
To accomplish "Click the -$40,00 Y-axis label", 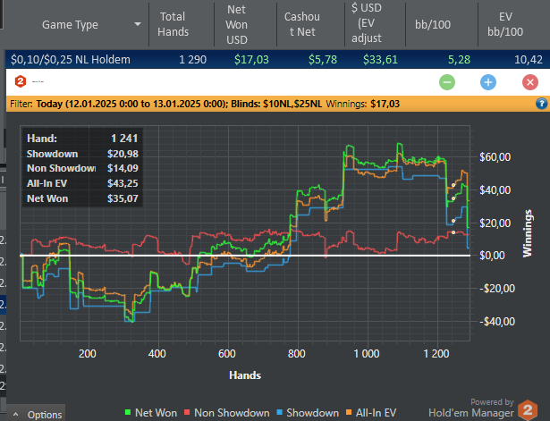I will pos(497,322).
